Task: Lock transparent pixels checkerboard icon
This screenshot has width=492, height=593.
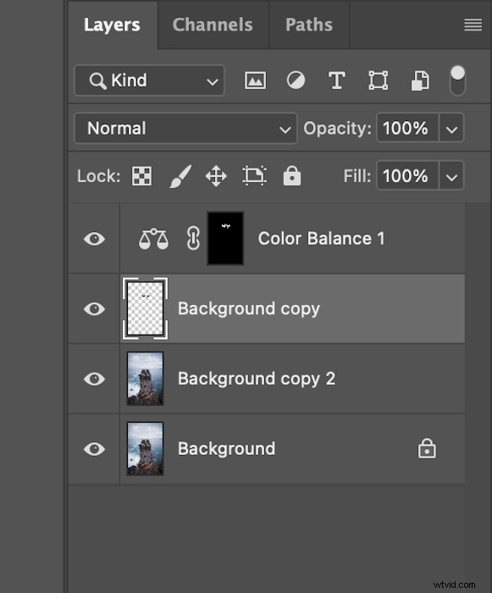Action: click(141, 176)
